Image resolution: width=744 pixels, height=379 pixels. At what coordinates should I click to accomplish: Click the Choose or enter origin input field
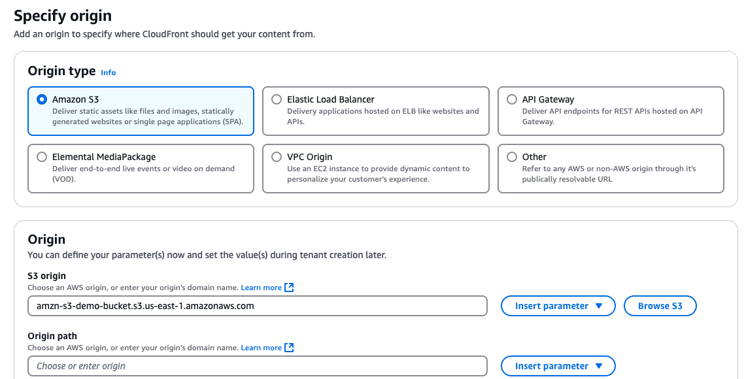(257, 366)
